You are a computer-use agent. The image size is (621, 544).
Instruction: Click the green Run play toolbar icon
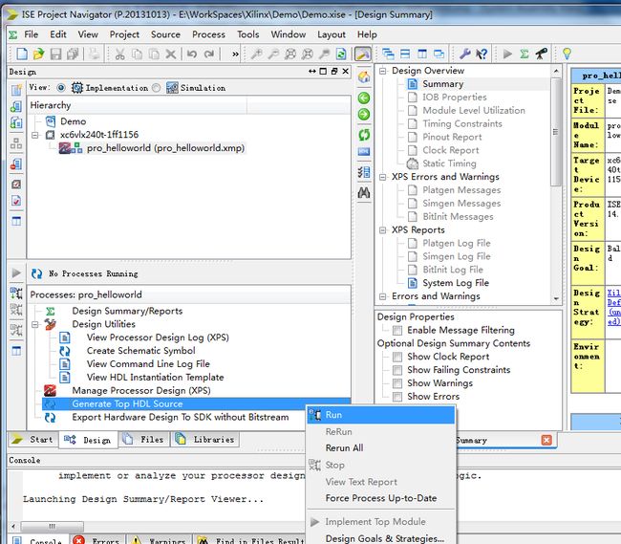coord(507,54)
